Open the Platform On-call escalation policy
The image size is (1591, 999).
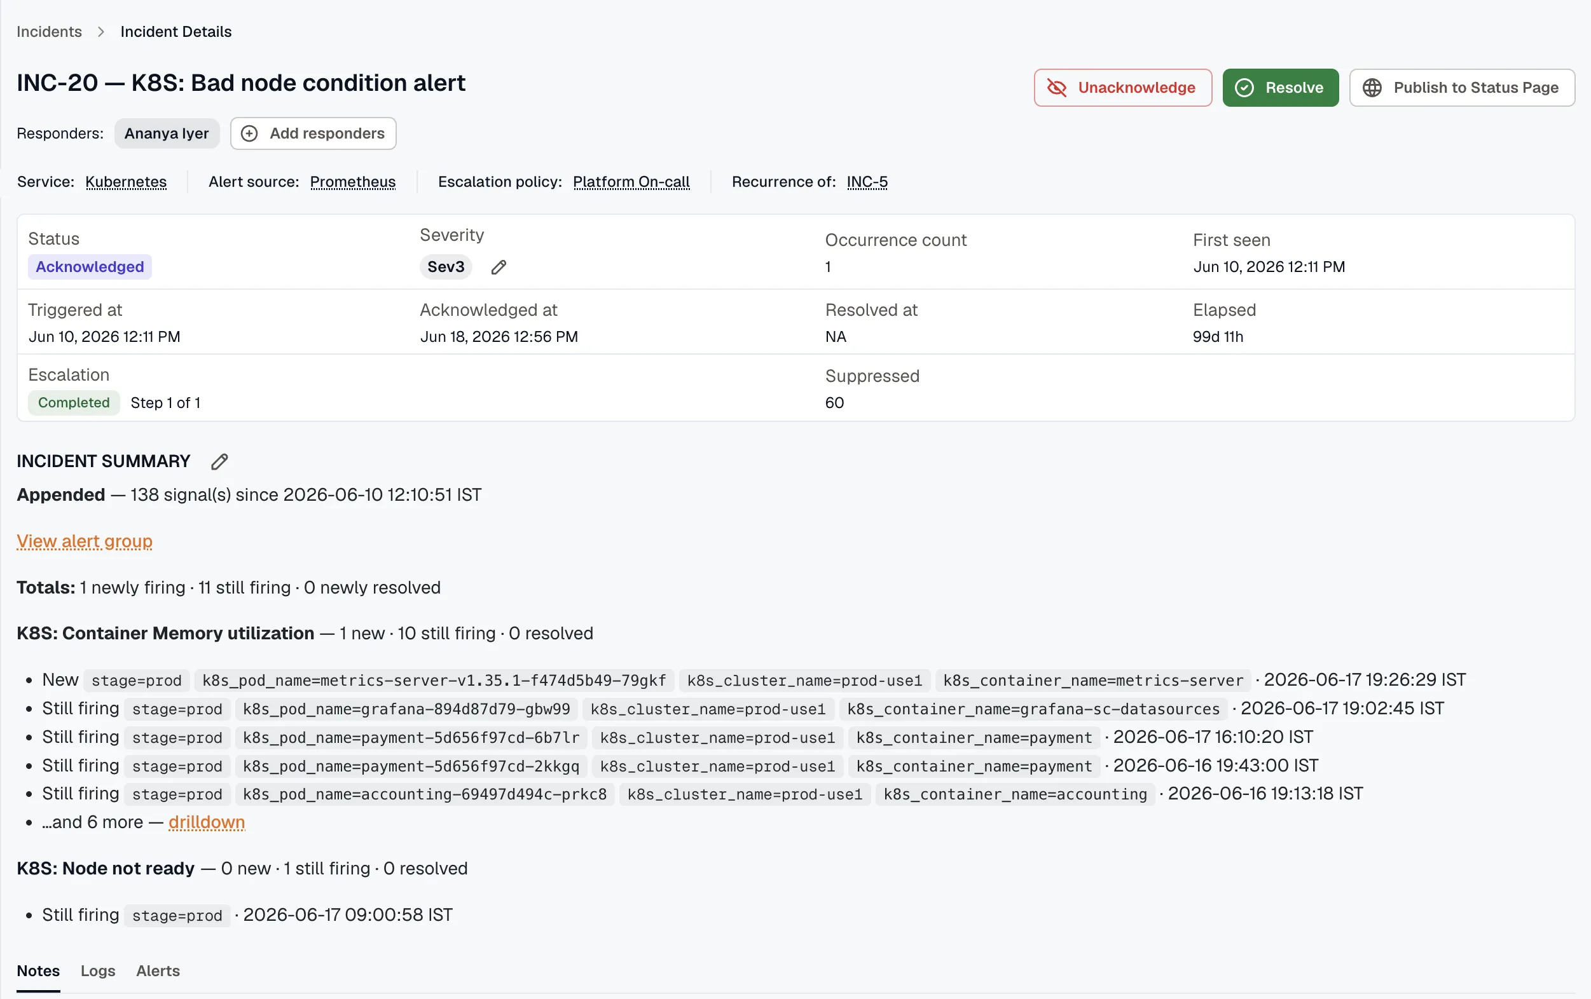pos(631,182)
